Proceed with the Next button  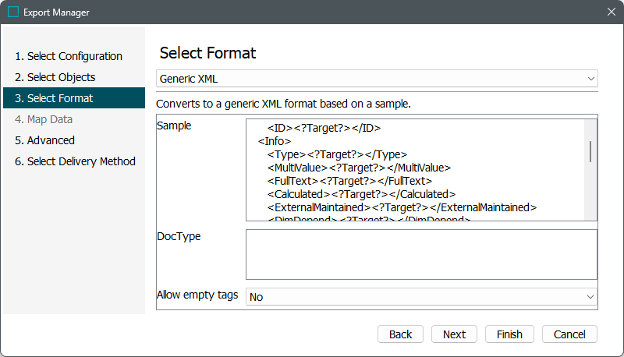pos(454,334)
